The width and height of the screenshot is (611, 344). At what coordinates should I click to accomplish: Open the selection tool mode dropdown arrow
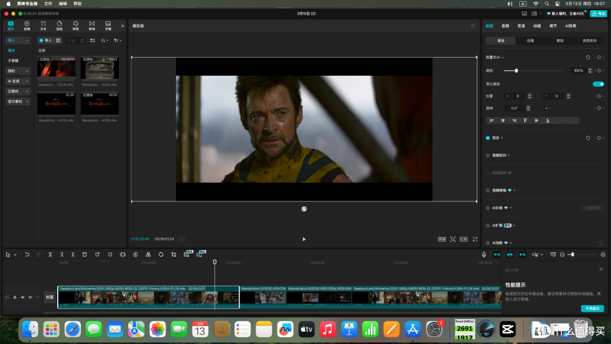pyautogui.click(x=15, y=255)
